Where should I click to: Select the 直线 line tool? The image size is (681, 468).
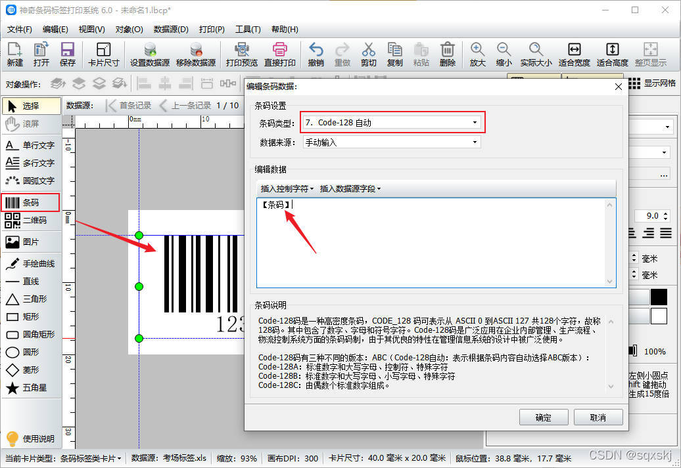coord(32,281)
